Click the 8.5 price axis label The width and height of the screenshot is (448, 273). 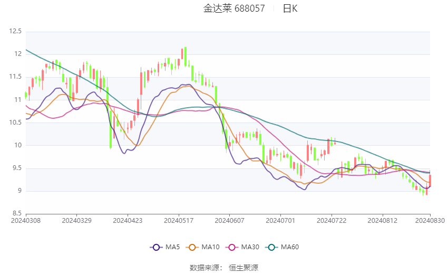(17, 213)
